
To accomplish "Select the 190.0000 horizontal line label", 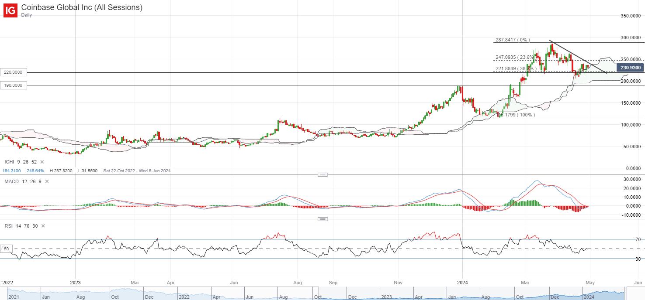I will click(14, 85).
